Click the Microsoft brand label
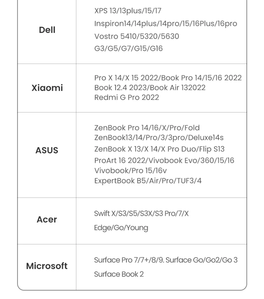This screenshot has height=299, width=264. click(47, 266)
